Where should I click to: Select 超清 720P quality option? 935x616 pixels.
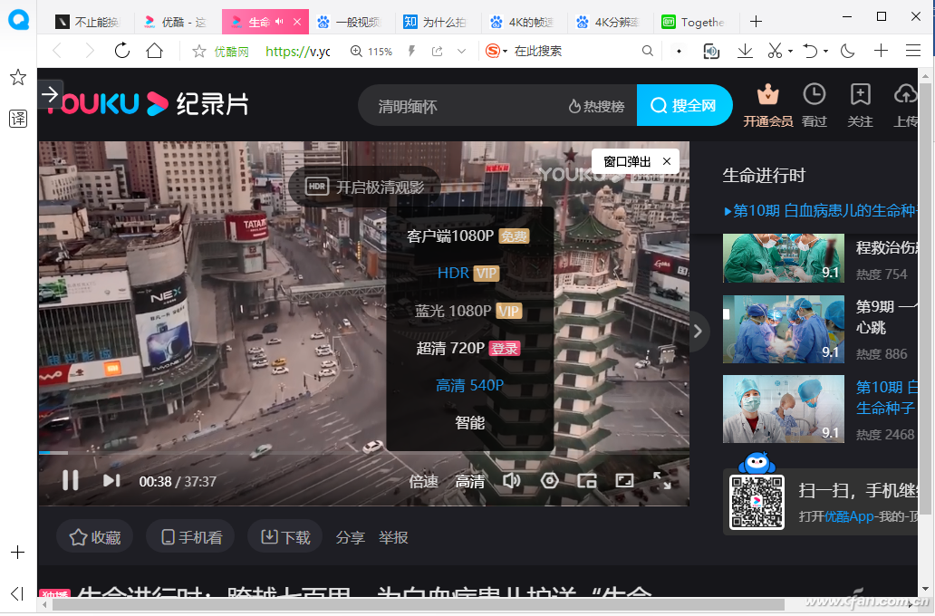click(468, 348)
